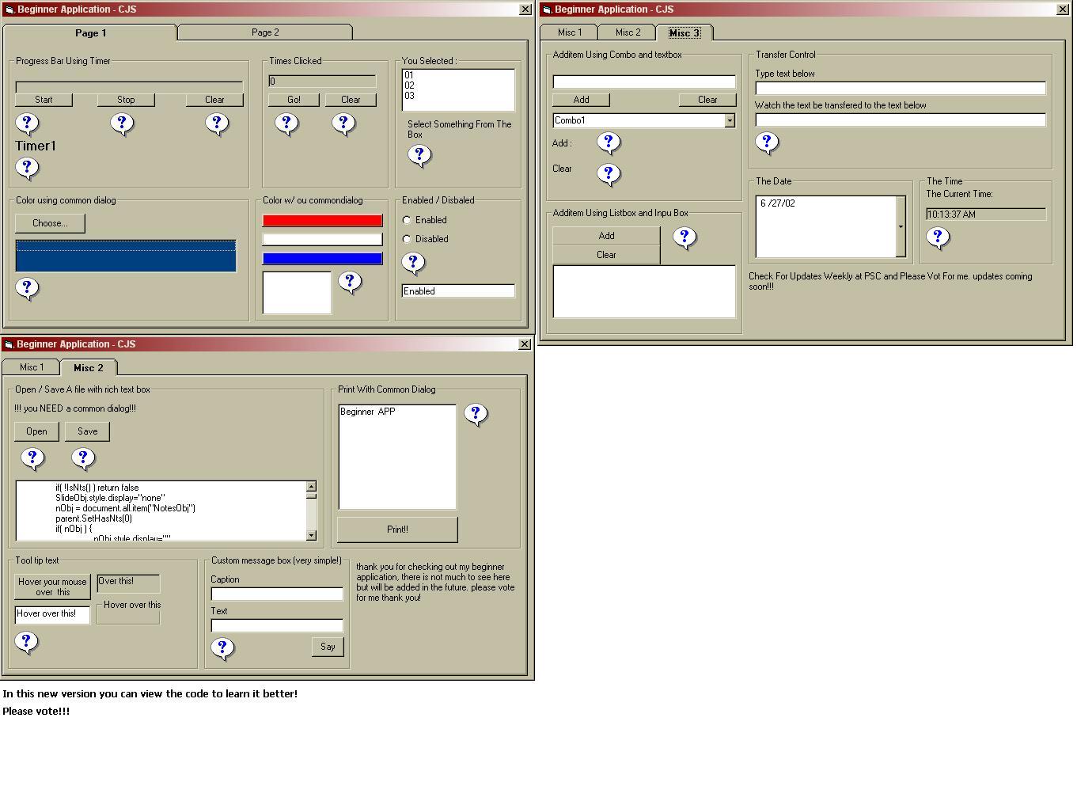Viewport: 1077px width, 786px height.
Task: Click Clear in the Listbox and Inpu Box group
Action: click(x=606, y=255)
